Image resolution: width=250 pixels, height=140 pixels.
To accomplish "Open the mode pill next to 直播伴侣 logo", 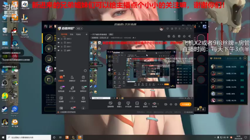I will [79, 28].
